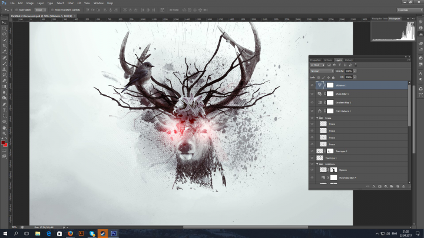Select the Rectangular Marquee tool
Viewport: 424px width, 238px height.
[x=5, y=28]
